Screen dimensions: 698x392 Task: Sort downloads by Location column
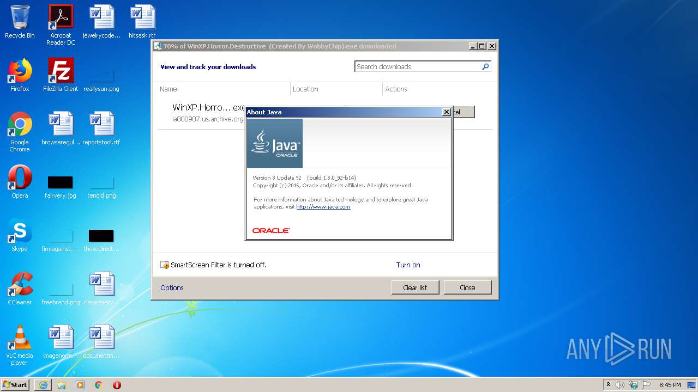[336, 89]
